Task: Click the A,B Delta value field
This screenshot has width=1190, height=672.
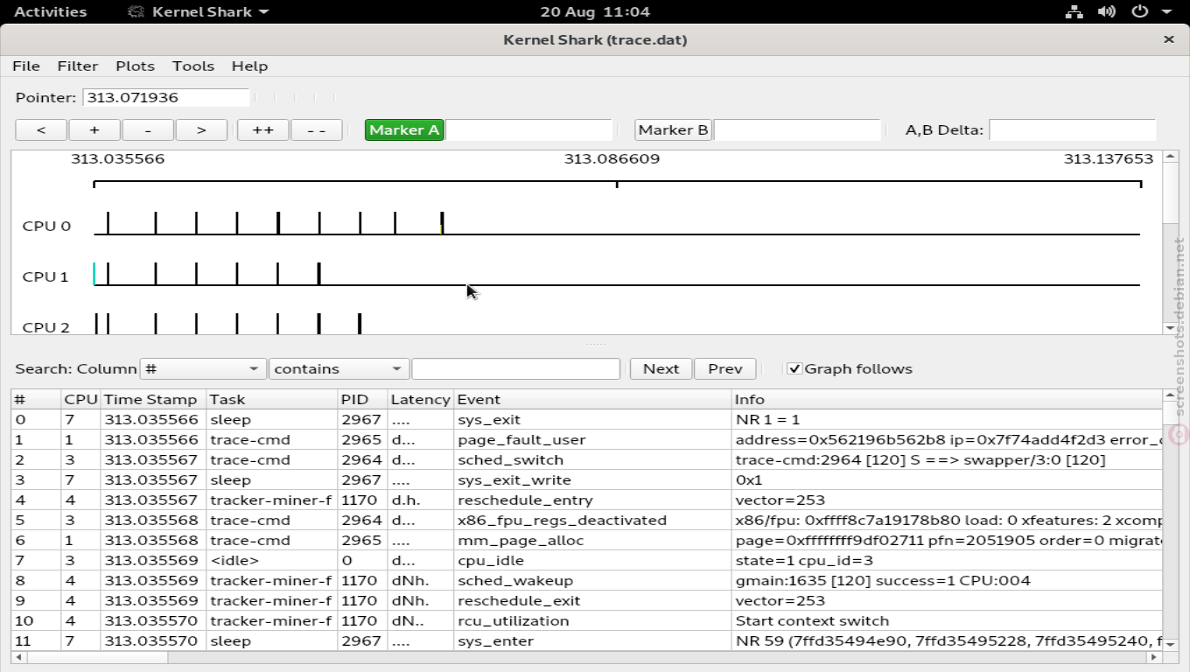Action: (x=1072, y=130)
